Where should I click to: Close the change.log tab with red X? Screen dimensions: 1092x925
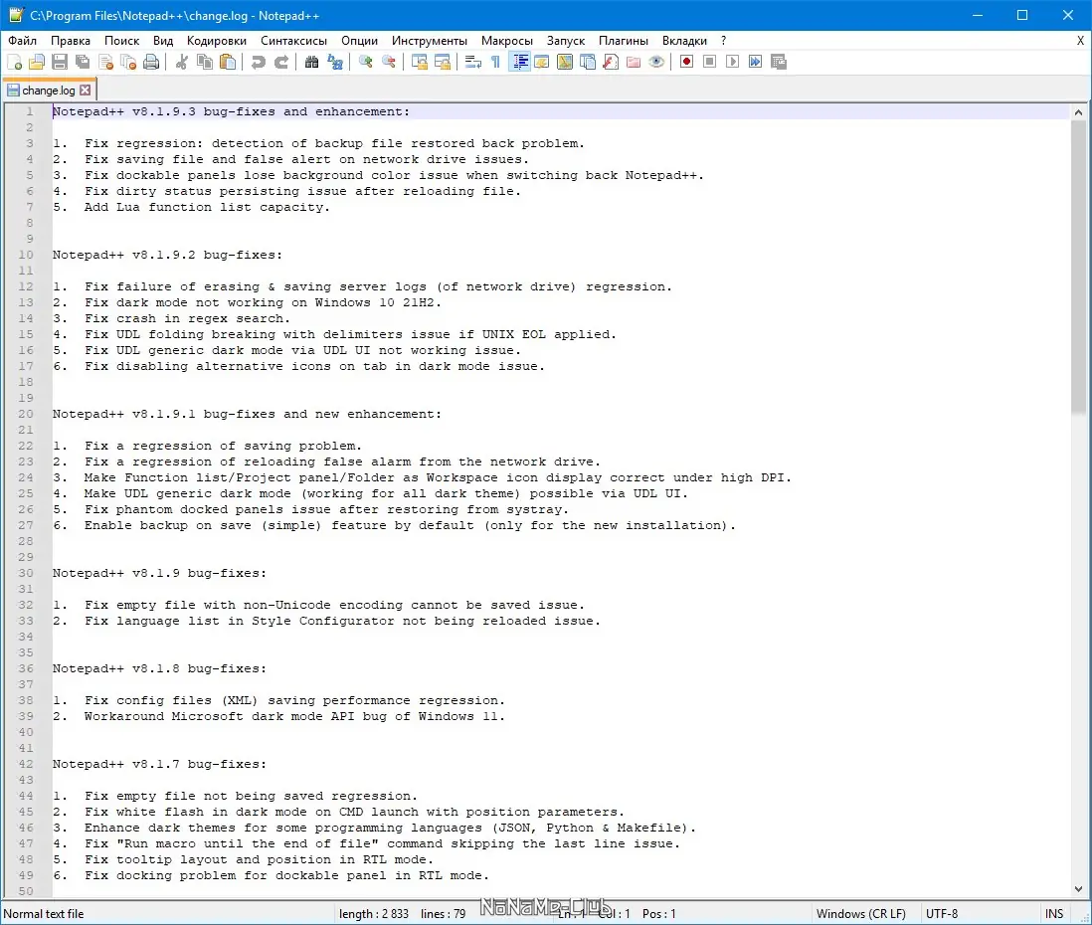coord(85,90)
